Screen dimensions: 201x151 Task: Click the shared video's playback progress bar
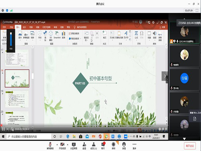click(x=84, y=125)
